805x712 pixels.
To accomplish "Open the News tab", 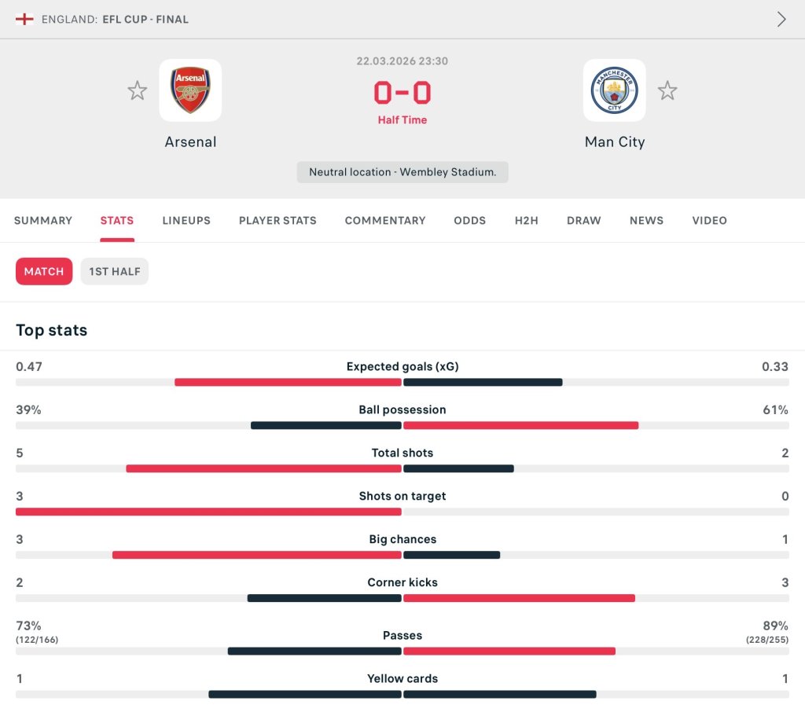I will [646, 220].
